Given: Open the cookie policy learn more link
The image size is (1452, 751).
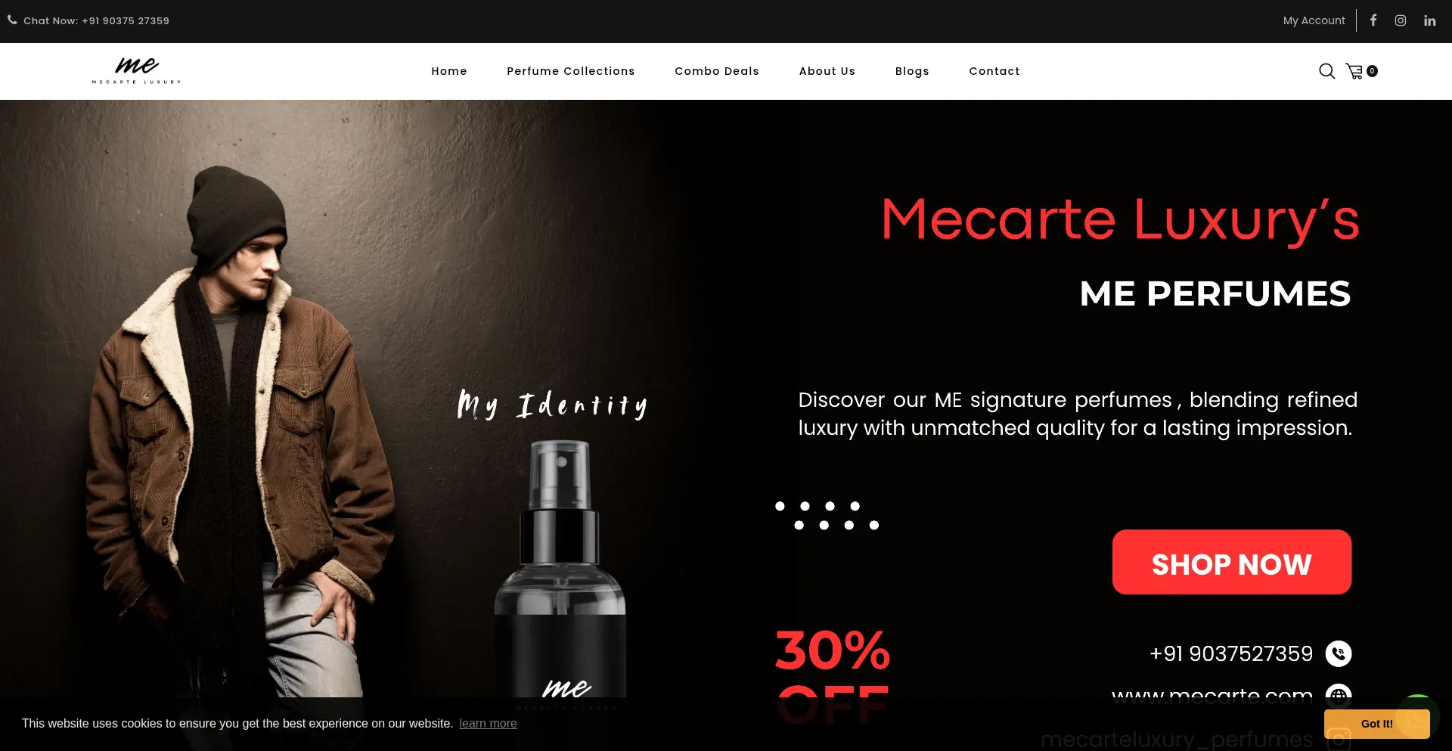Looking at the screenshot, I should (x=488, y=723).
